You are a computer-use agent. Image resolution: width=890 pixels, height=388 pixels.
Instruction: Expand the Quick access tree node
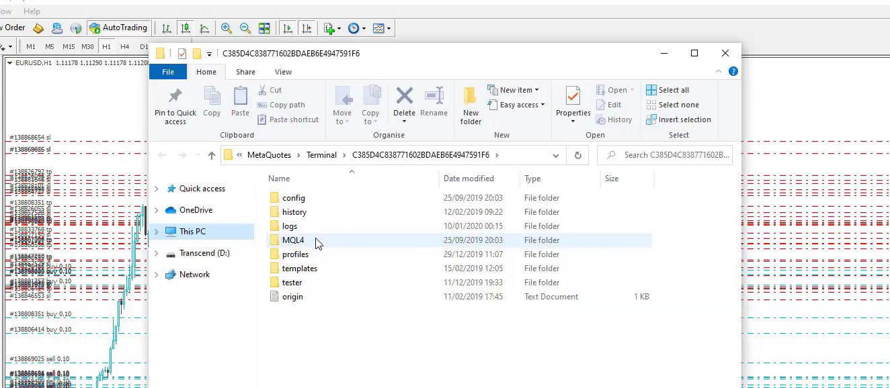point(157,189)
